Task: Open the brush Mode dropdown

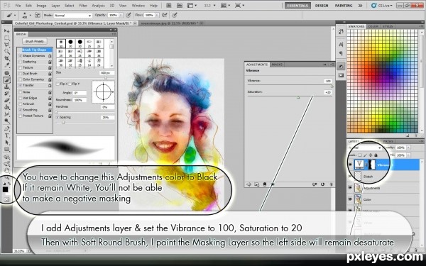Action: point(73,16)
